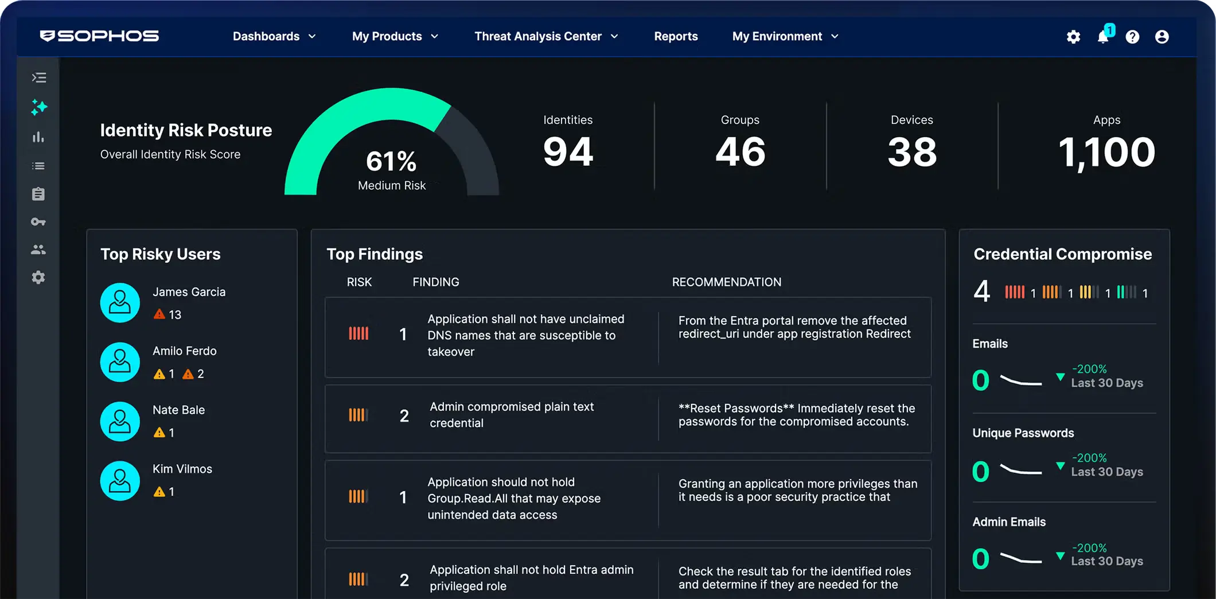Viewport: 1216px width, 599px height.
Task: Open the clipboard tasks icon in sidebar
Action: (38, 193)
